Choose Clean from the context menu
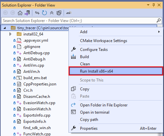This screenshot has height=136, width=164. [x=116, y=64]
